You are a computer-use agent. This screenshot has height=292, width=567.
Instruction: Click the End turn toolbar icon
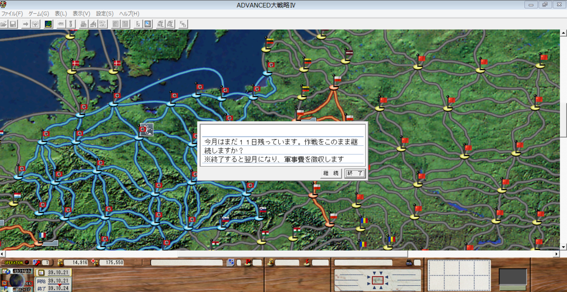[183, 24]
